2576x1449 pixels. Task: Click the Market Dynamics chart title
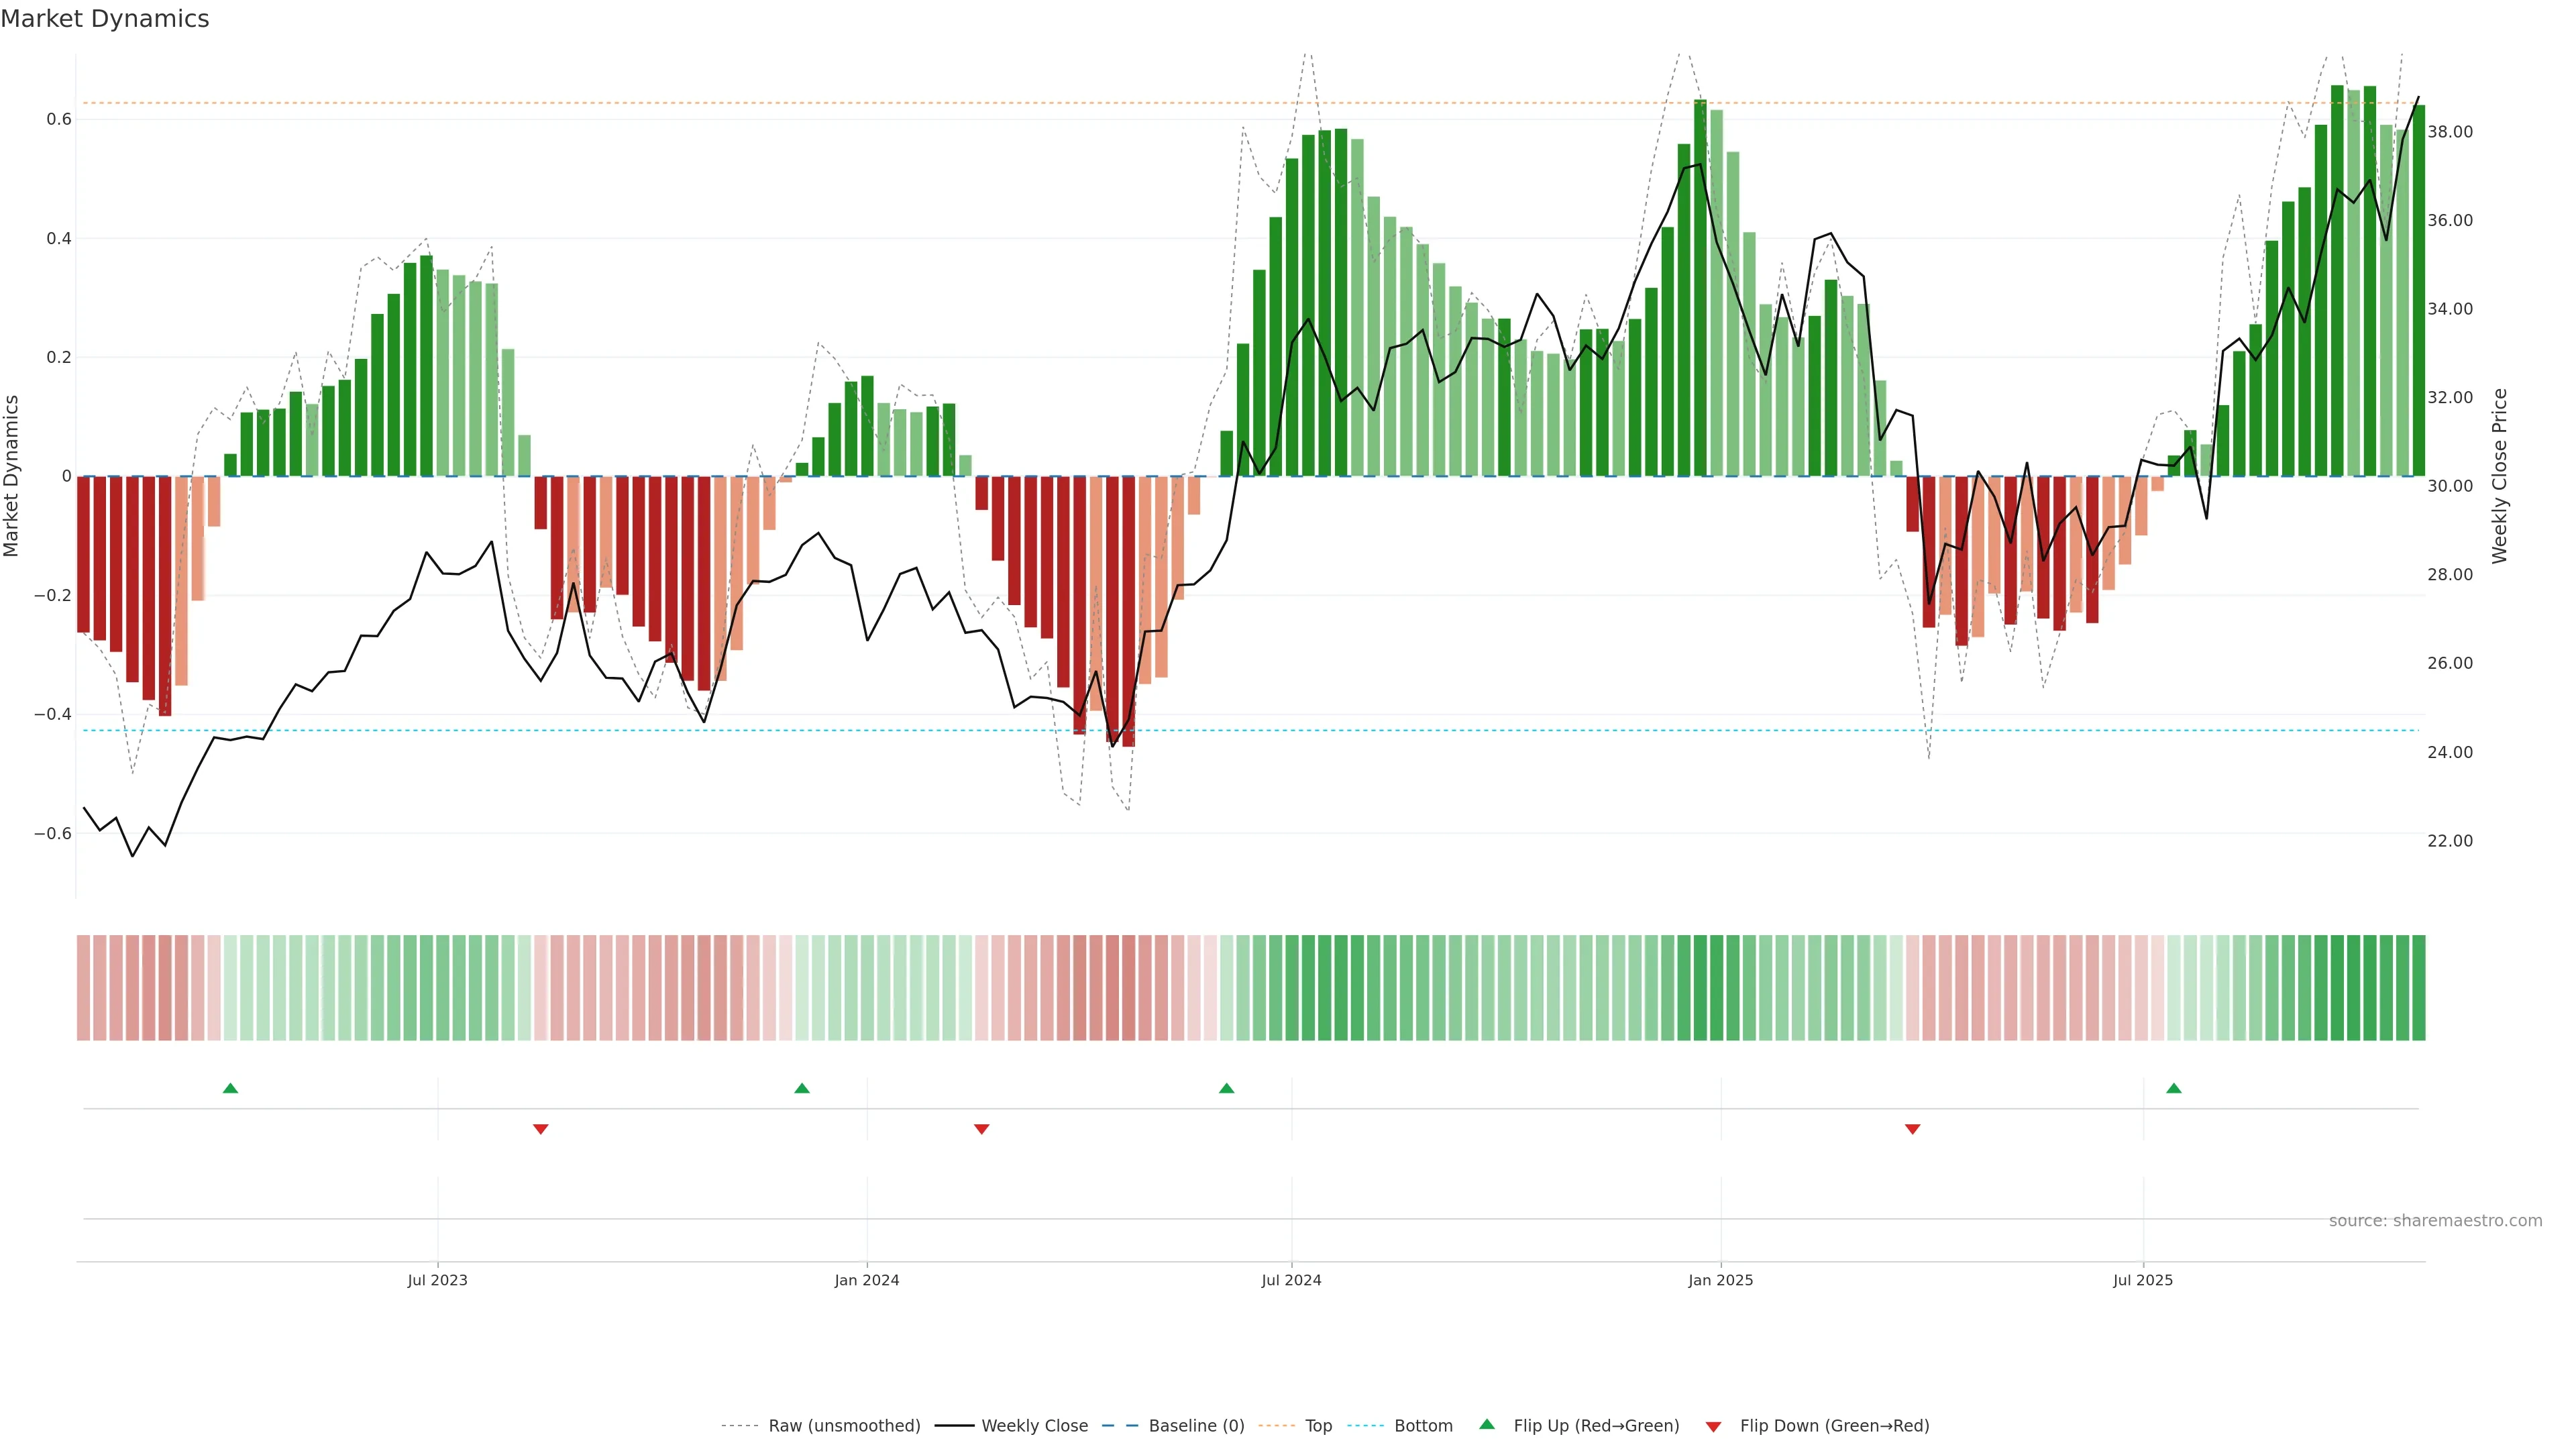coord(105,19)
